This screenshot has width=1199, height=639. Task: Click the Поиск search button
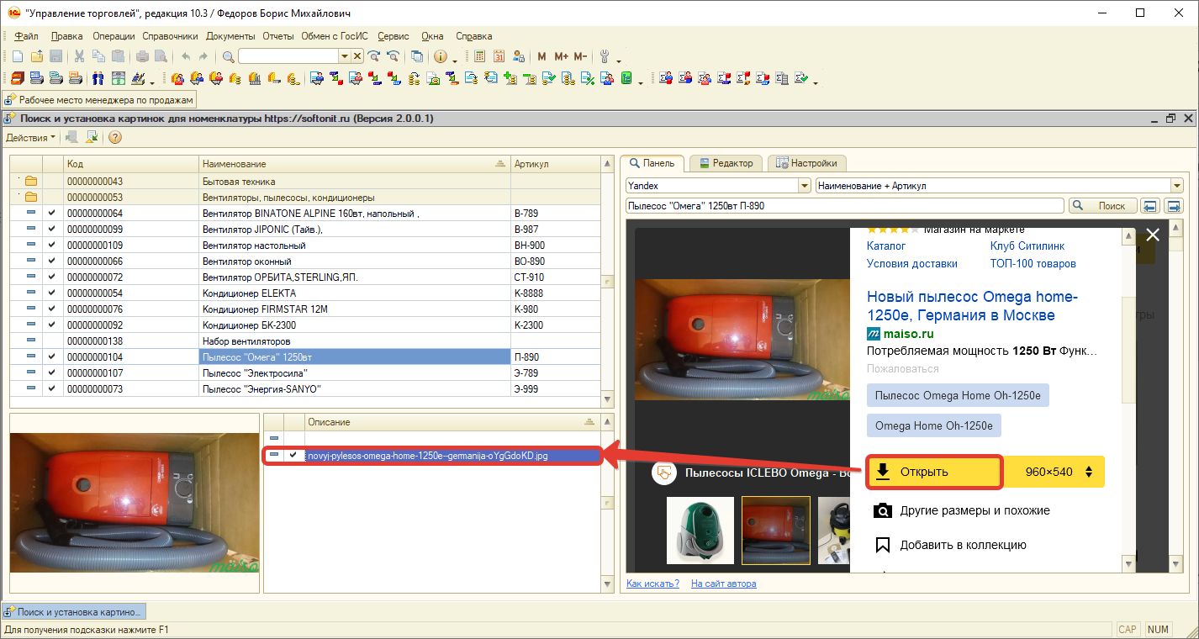click(1102, 206)
